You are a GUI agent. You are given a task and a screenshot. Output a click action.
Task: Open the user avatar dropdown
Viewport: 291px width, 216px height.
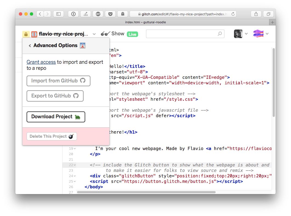pos(246,34)
